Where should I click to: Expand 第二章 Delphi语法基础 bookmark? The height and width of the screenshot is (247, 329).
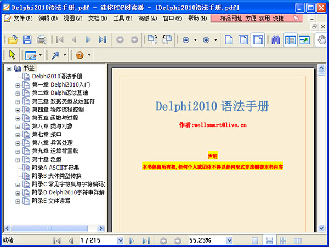pos(18,94)
